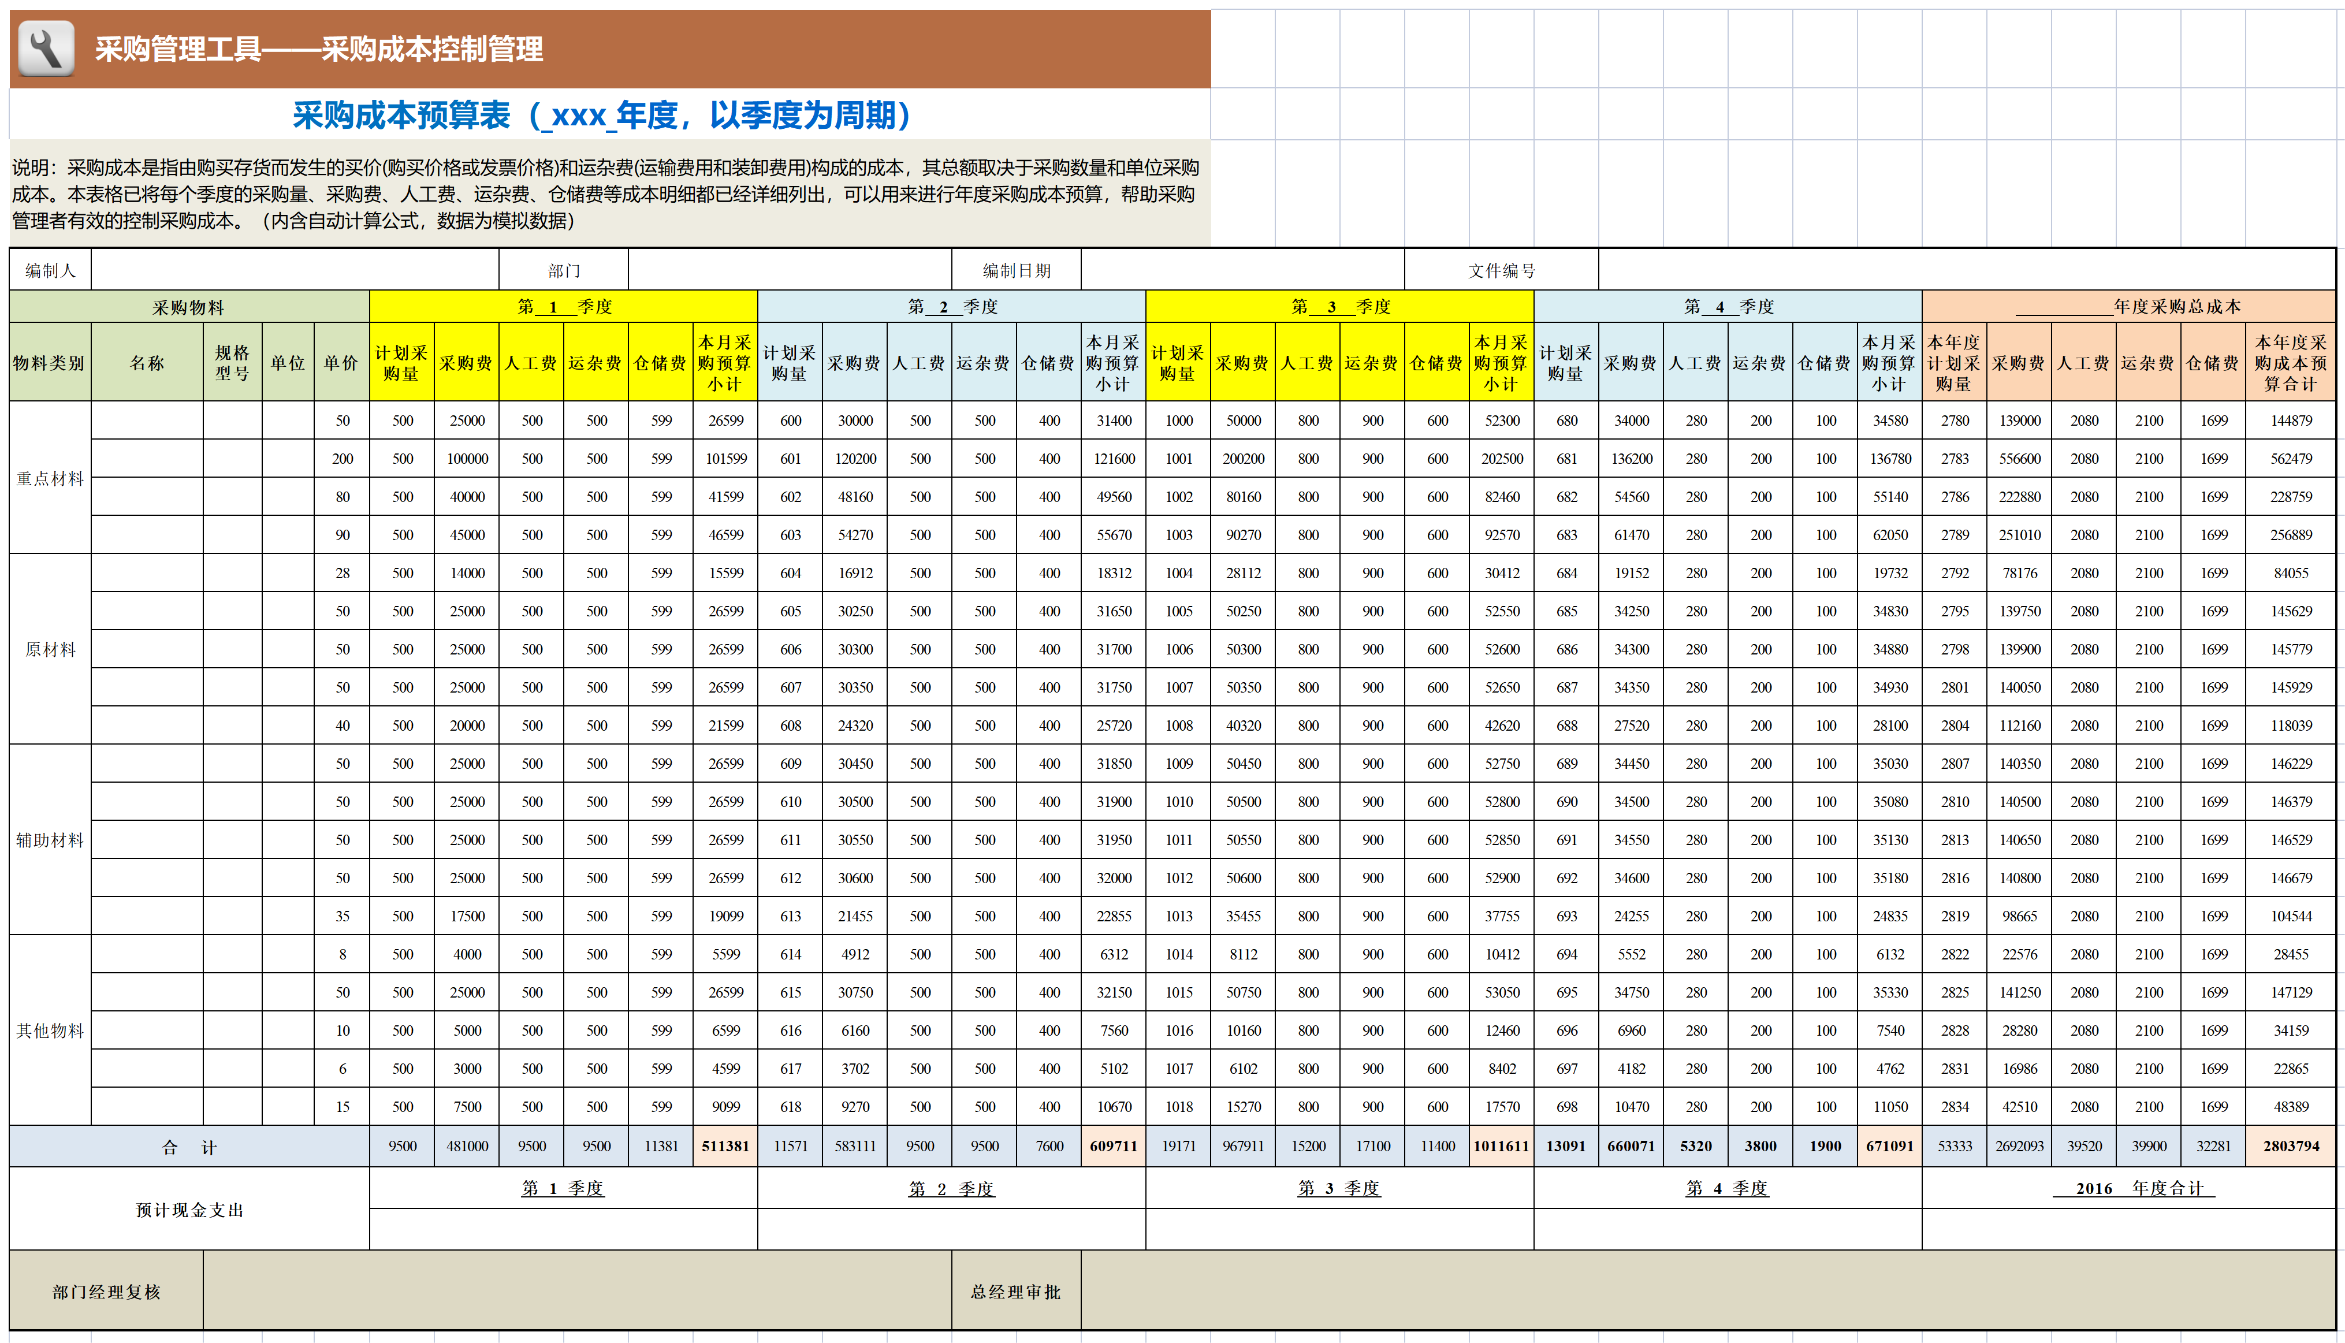Select the cell with value 100000
The width and height of the screenshot is (2345, 1343).
pos(467,459)
